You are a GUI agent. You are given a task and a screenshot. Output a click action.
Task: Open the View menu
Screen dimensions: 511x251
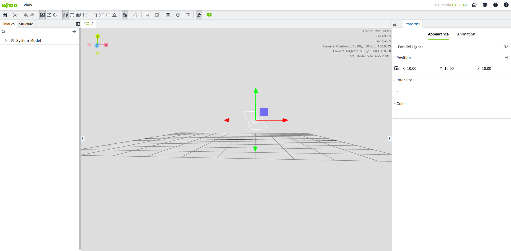pos(28,5)
